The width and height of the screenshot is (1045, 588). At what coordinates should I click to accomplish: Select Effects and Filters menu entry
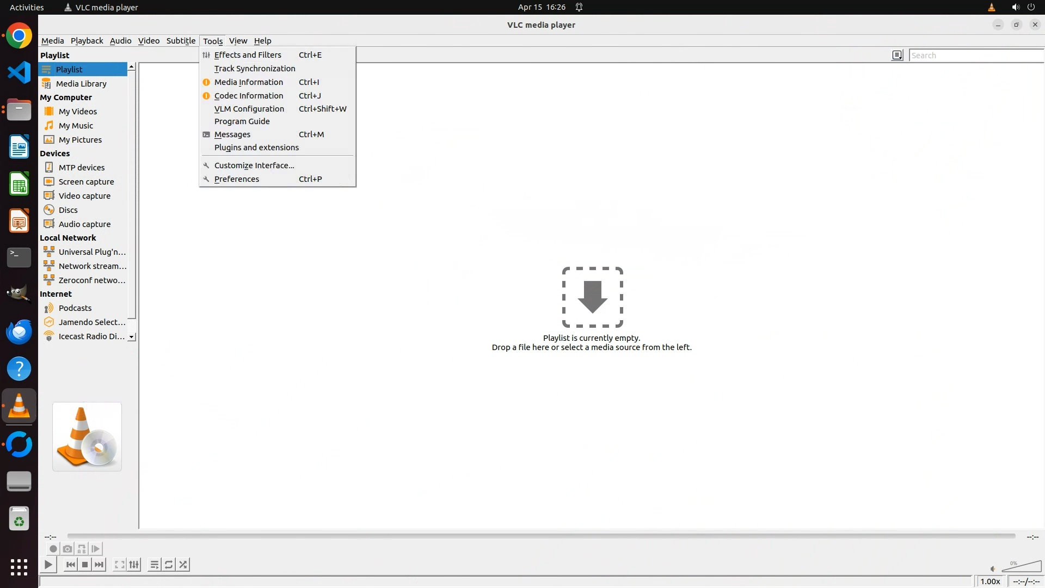pos(248,55)
